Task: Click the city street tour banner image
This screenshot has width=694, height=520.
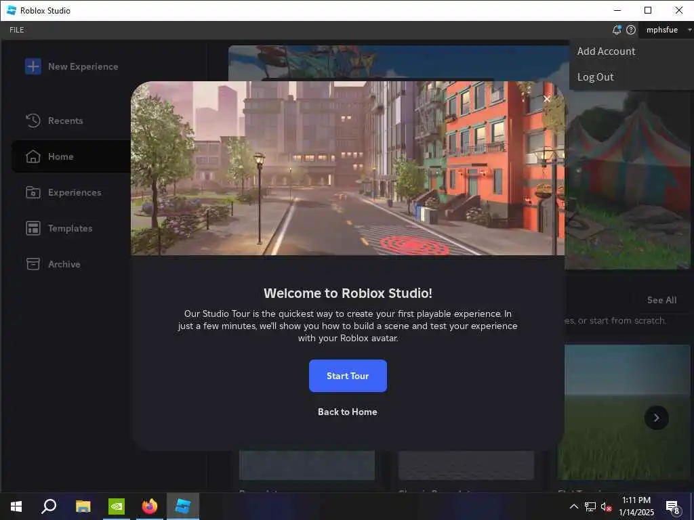Action: 348,169
